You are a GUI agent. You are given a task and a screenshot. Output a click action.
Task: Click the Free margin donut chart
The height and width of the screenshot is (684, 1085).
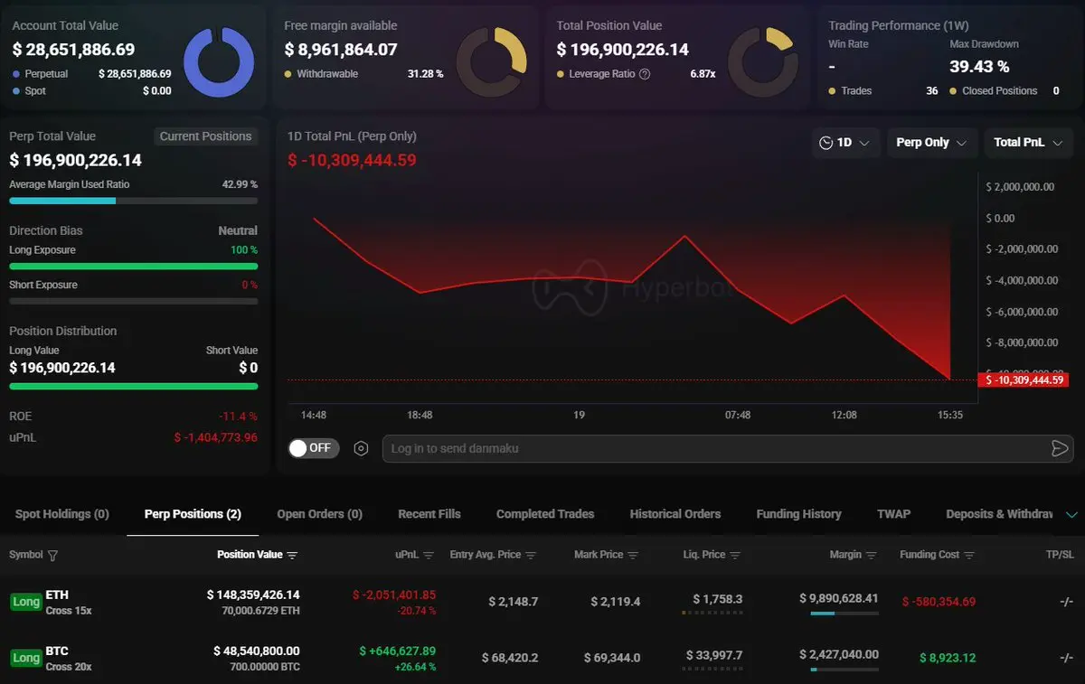click(491, 62)
